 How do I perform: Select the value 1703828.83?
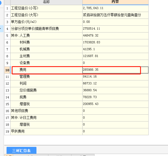coord(115,42)
